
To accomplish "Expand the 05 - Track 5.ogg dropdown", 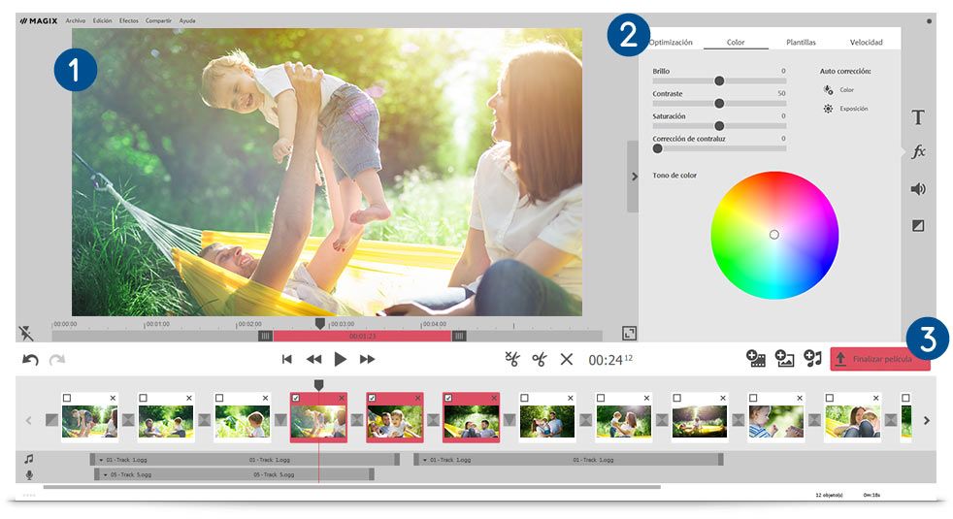I will pos(105,474).
